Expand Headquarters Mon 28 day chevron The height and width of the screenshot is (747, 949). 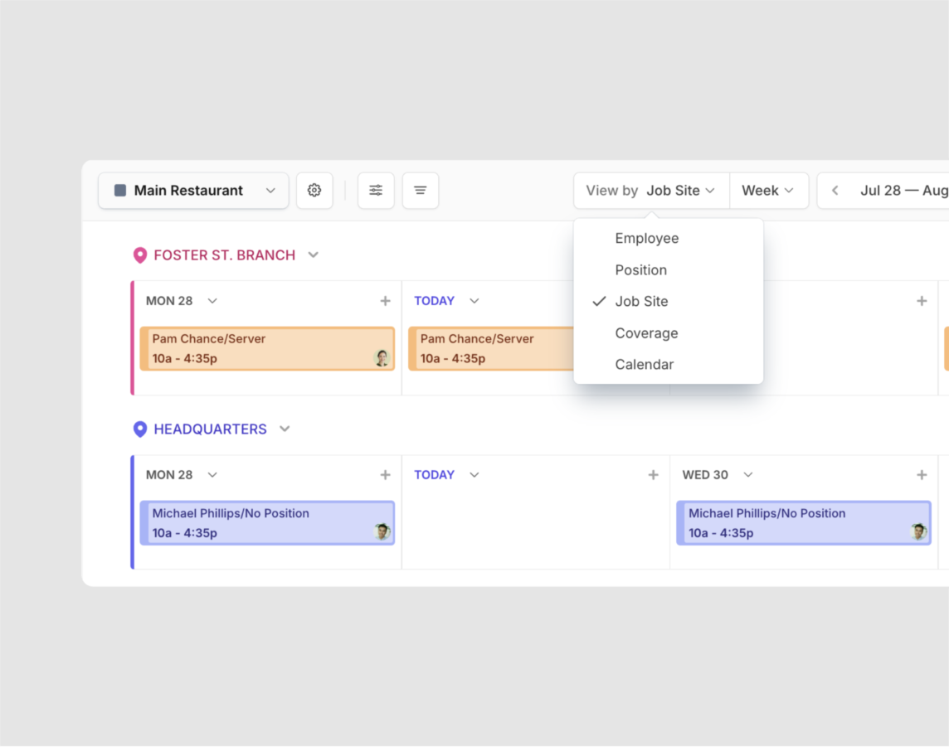212,475
